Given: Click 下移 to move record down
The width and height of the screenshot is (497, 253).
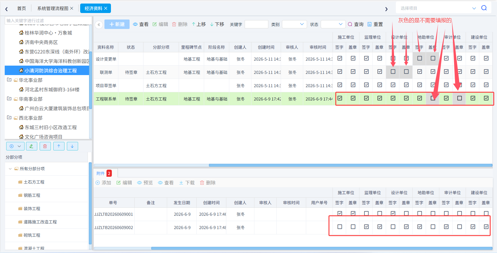Looking at the screenshot, I should tap(217, 24).
